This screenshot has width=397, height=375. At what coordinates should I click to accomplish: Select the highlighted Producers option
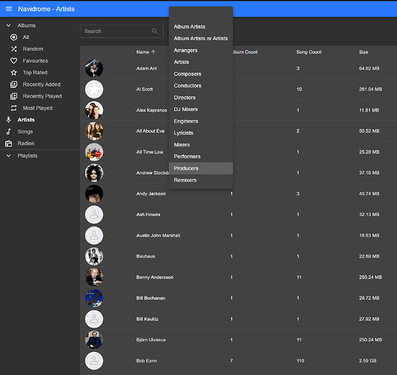201,168
